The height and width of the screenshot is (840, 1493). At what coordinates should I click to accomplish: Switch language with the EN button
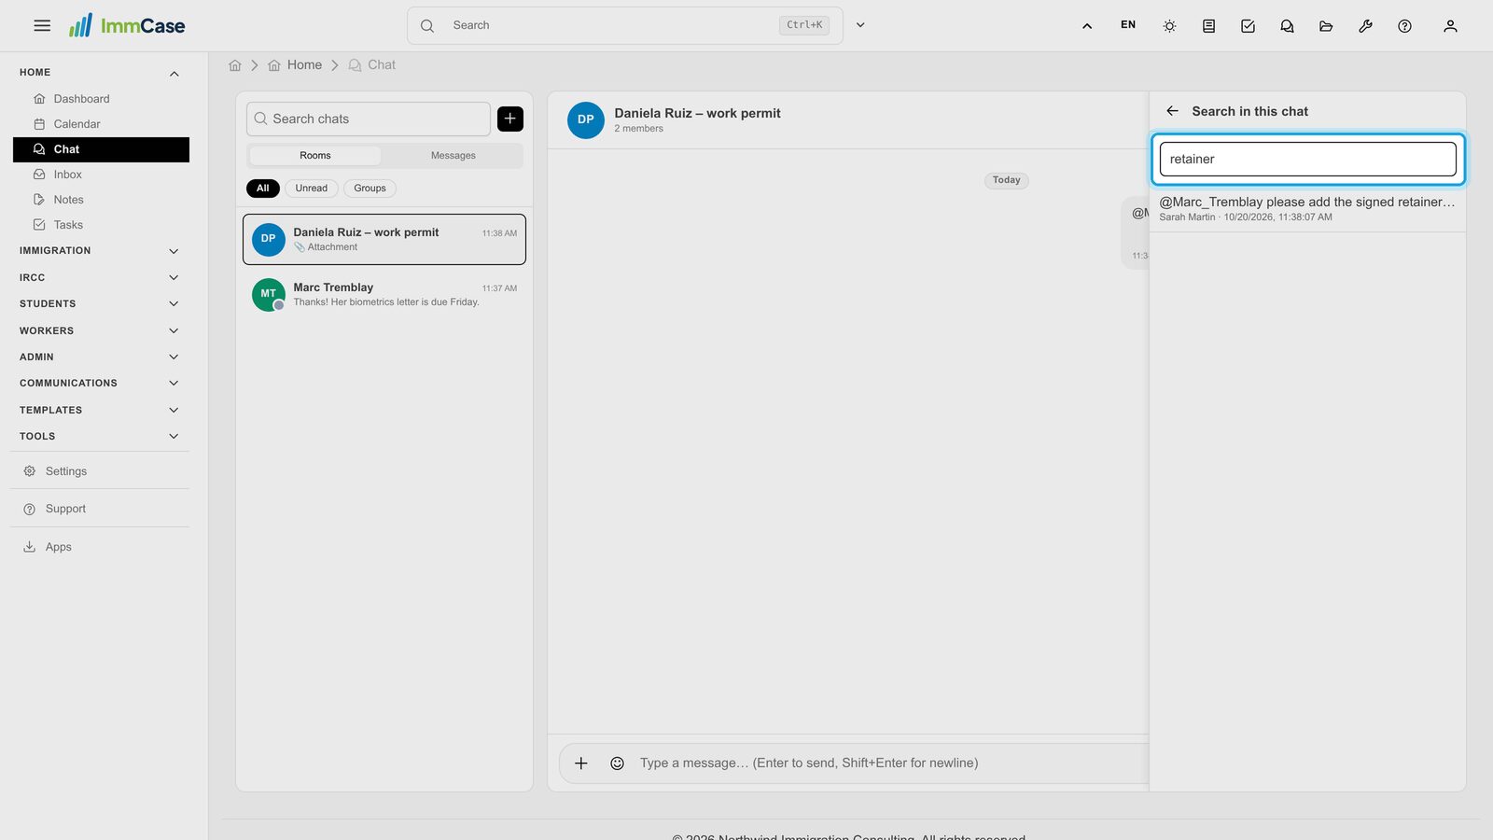pyautogui.click(x=1128, y=25)
